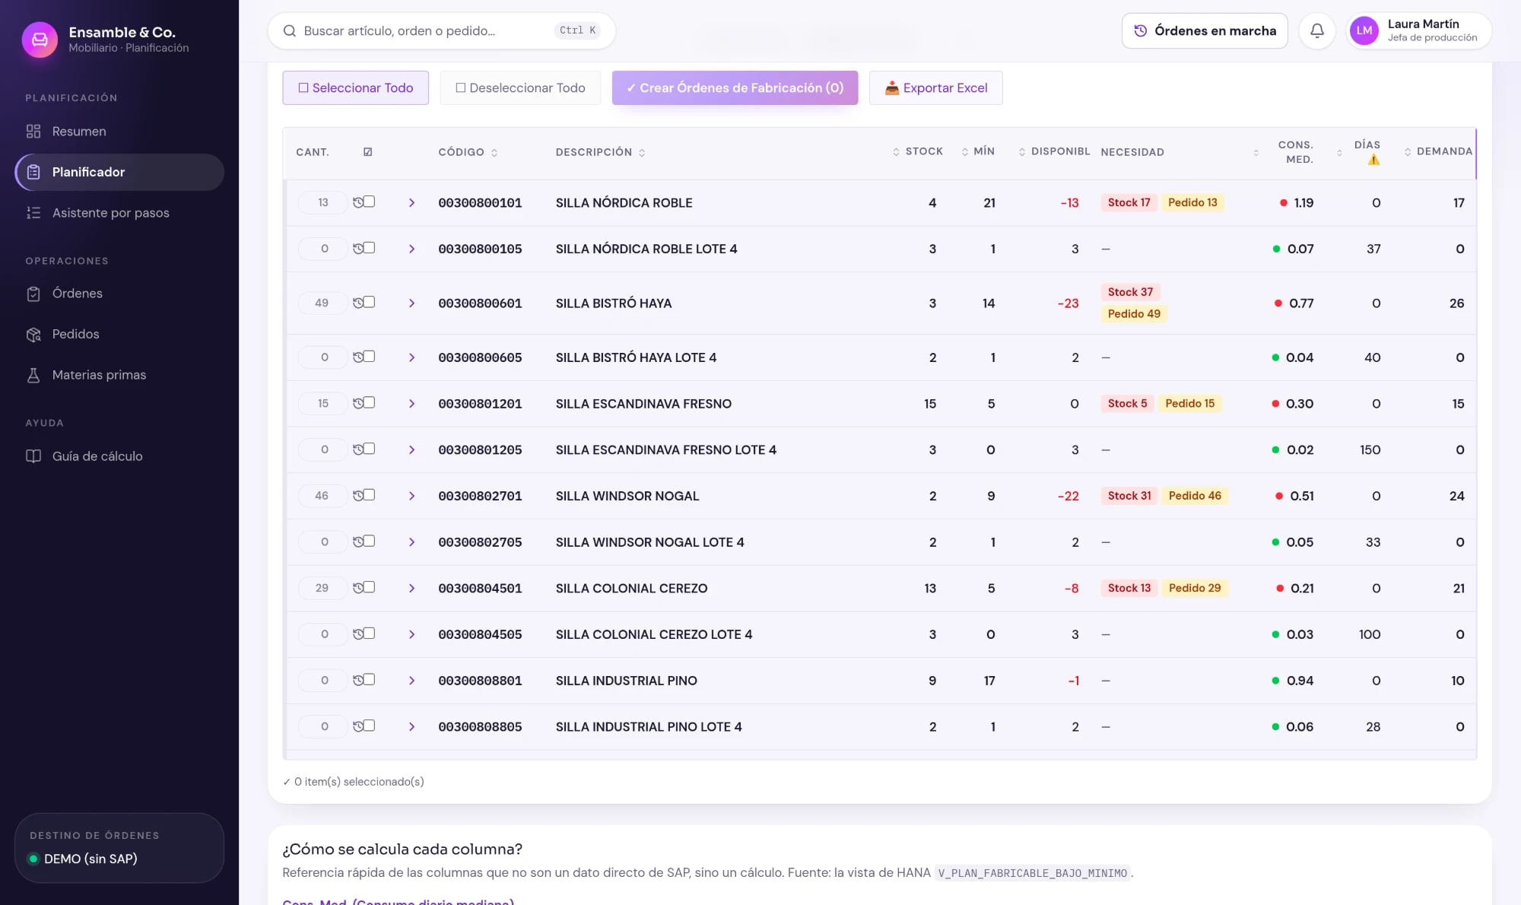Expand SILLA INDUSTRIAL PINO LOTE 4 row
1521x905 pixels.
pos(411,726)
